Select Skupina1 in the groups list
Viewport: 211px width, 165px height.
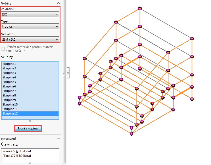click(x=30, y=64)
